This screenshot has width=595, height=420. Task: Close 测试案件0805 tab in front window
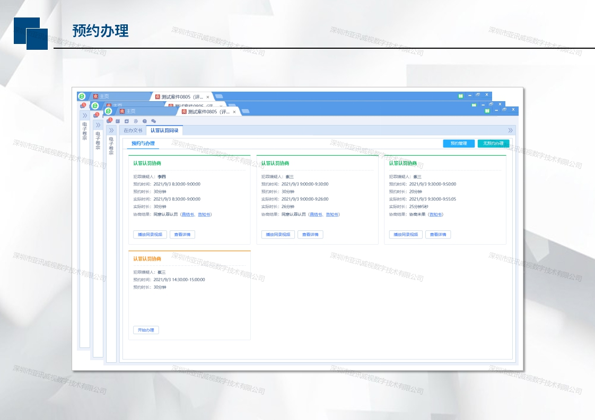(x=234, y=112)
